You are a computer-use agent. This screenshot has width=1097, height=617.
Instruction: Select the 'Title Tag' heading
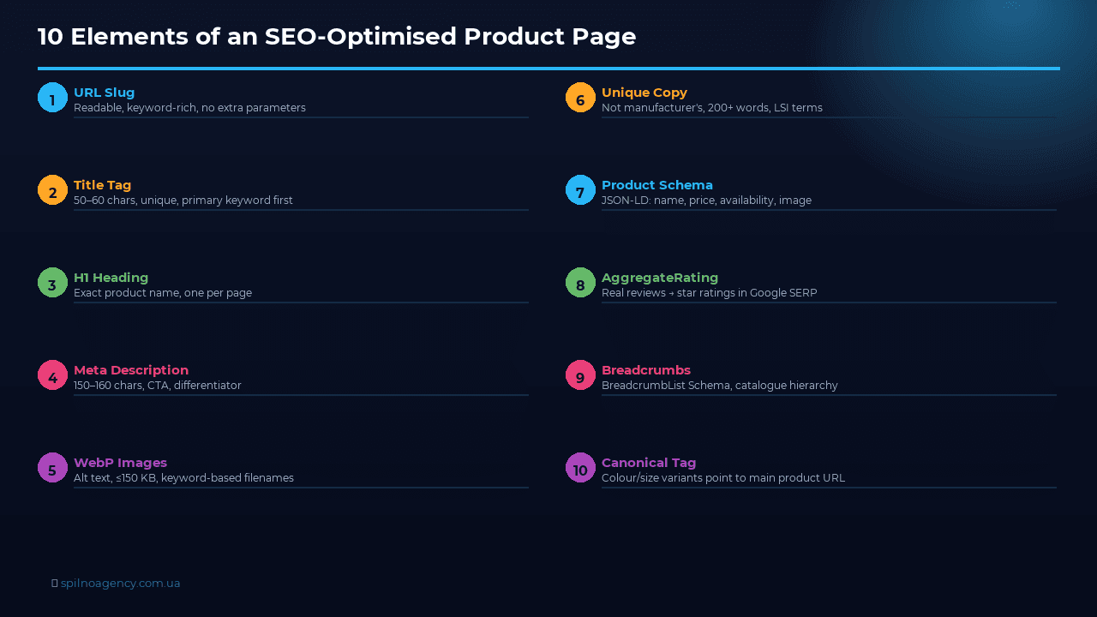[102, 185]
